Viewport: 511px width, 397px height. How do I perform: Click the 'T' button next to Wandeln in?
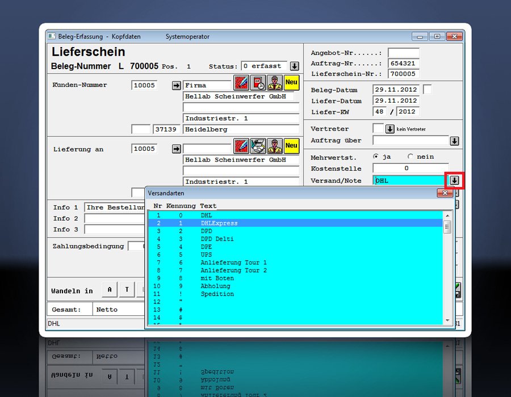pos(127,290)
